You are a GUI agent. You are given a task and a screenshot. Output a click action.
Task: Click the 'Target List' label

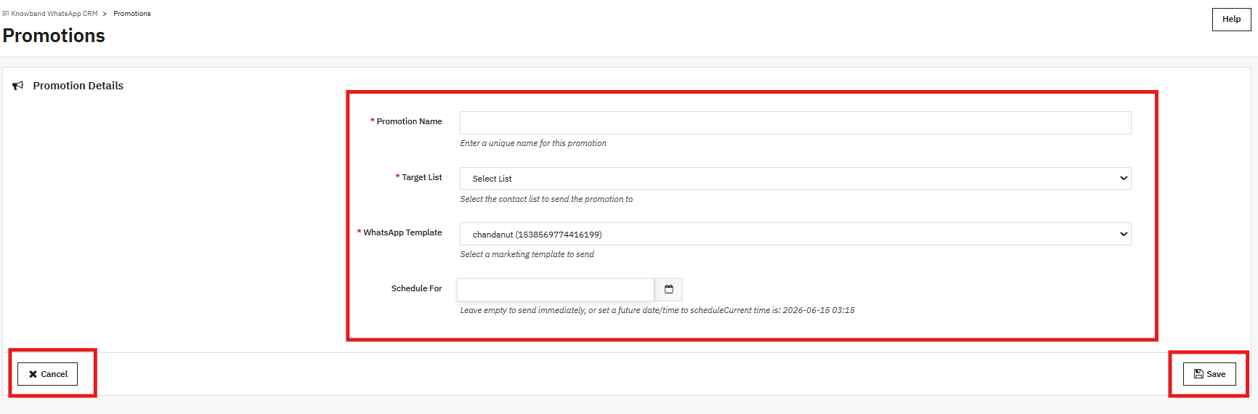pyautogui.click(x=421, y=177)
